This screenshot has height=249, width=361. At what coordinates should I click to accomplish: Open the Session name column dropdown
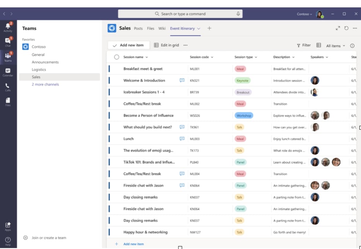click(146, 57)
